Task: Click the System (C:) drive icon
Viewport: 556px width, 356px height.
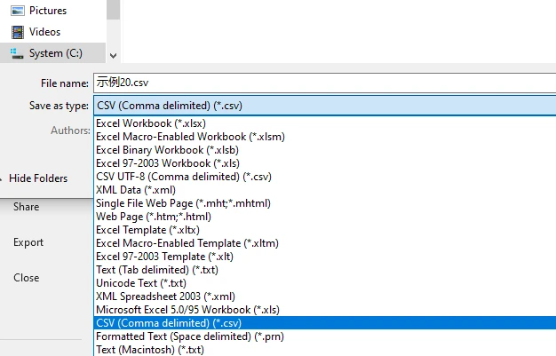Action: point(17,53)
